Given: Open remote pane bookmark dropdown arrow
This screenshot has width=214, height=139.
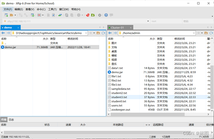Looking at the screenshot, I should pos(202,33).
